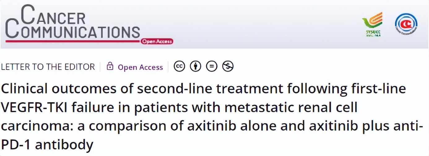The image size is (429, 156).
Task: Click the word COMMUNICATIONS in the journal logo
Action: [x=77, y=32]
